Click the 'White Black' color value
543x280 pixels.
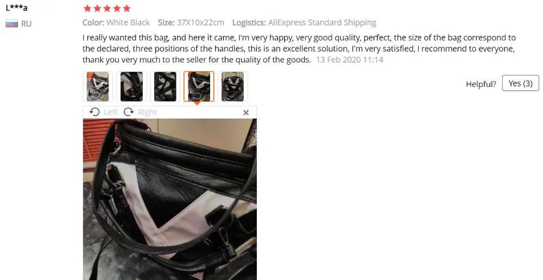(128, 22)
